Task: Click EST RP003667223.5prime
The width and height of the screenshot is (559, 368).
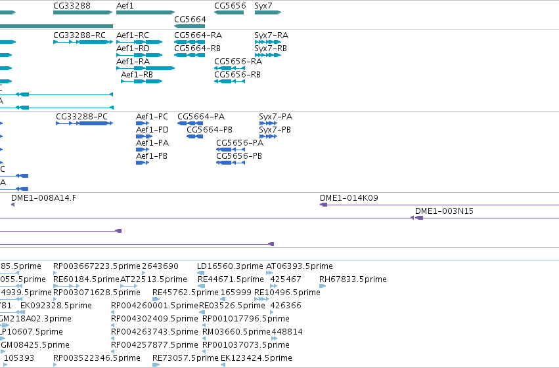Action: click(97, 266)
